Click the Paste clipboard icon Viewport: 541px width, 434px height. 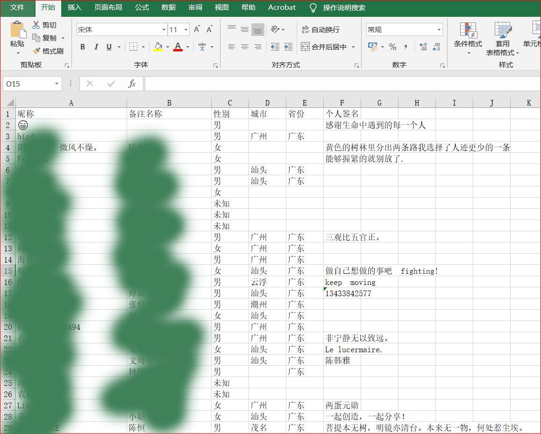coord(18,30)
